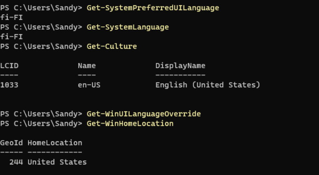Click the dashed separator under DisplayName
319x175 pixels.
(x=181, y=75)
